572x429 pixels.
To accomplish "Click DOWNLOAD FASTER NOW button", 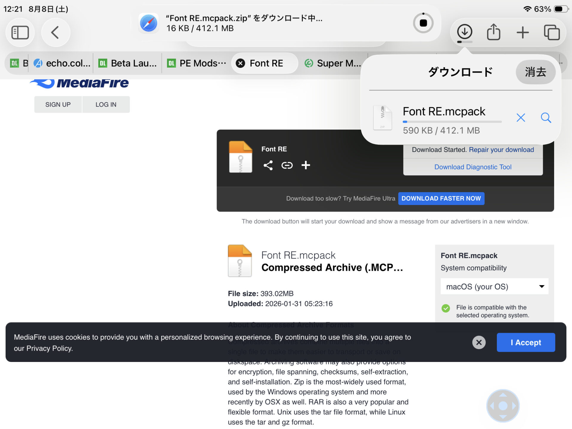I will 441,198.
